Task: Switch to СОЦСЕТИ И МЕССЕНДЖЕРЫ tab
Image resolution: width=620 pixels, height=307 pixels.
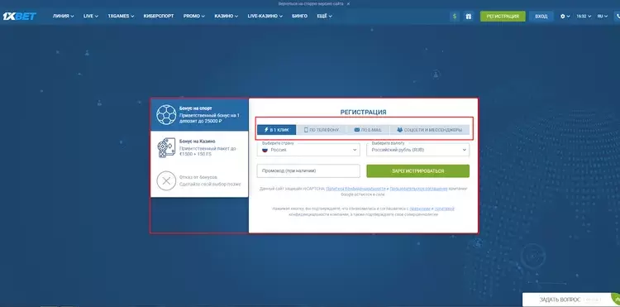Action: [x=430, y=130]
